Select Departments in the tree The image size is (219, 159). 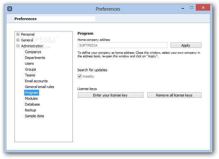[x=35, y=58]
